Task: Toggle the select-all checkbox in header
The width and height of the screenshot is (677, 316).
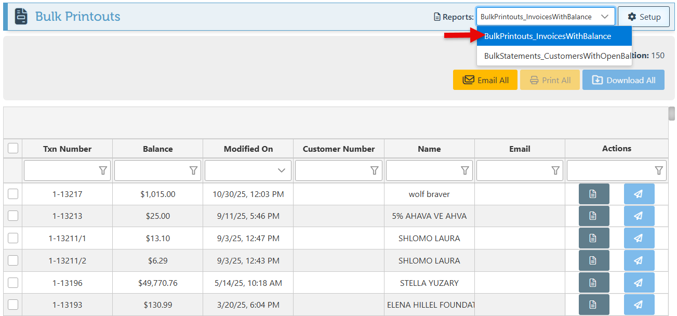Action: coord(13,149)
